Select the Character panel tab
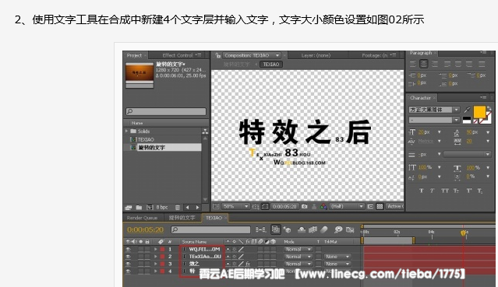 tap(420, 98)
